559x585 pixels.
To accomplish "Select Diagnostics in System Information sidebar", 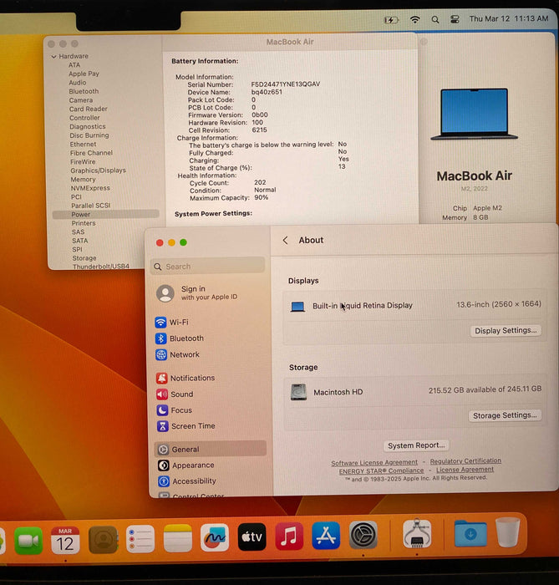I will tap(88, 126).
